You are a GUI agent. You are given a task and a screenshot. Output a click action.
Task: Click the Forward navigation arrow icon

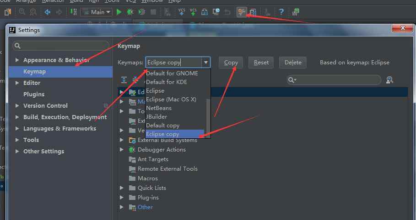click(59, 12)
